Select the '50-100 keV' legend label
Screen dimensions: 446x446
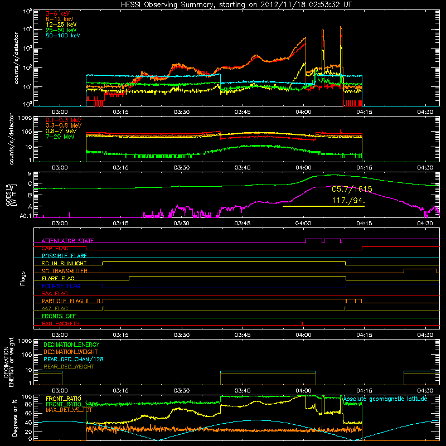coord(63,36)
